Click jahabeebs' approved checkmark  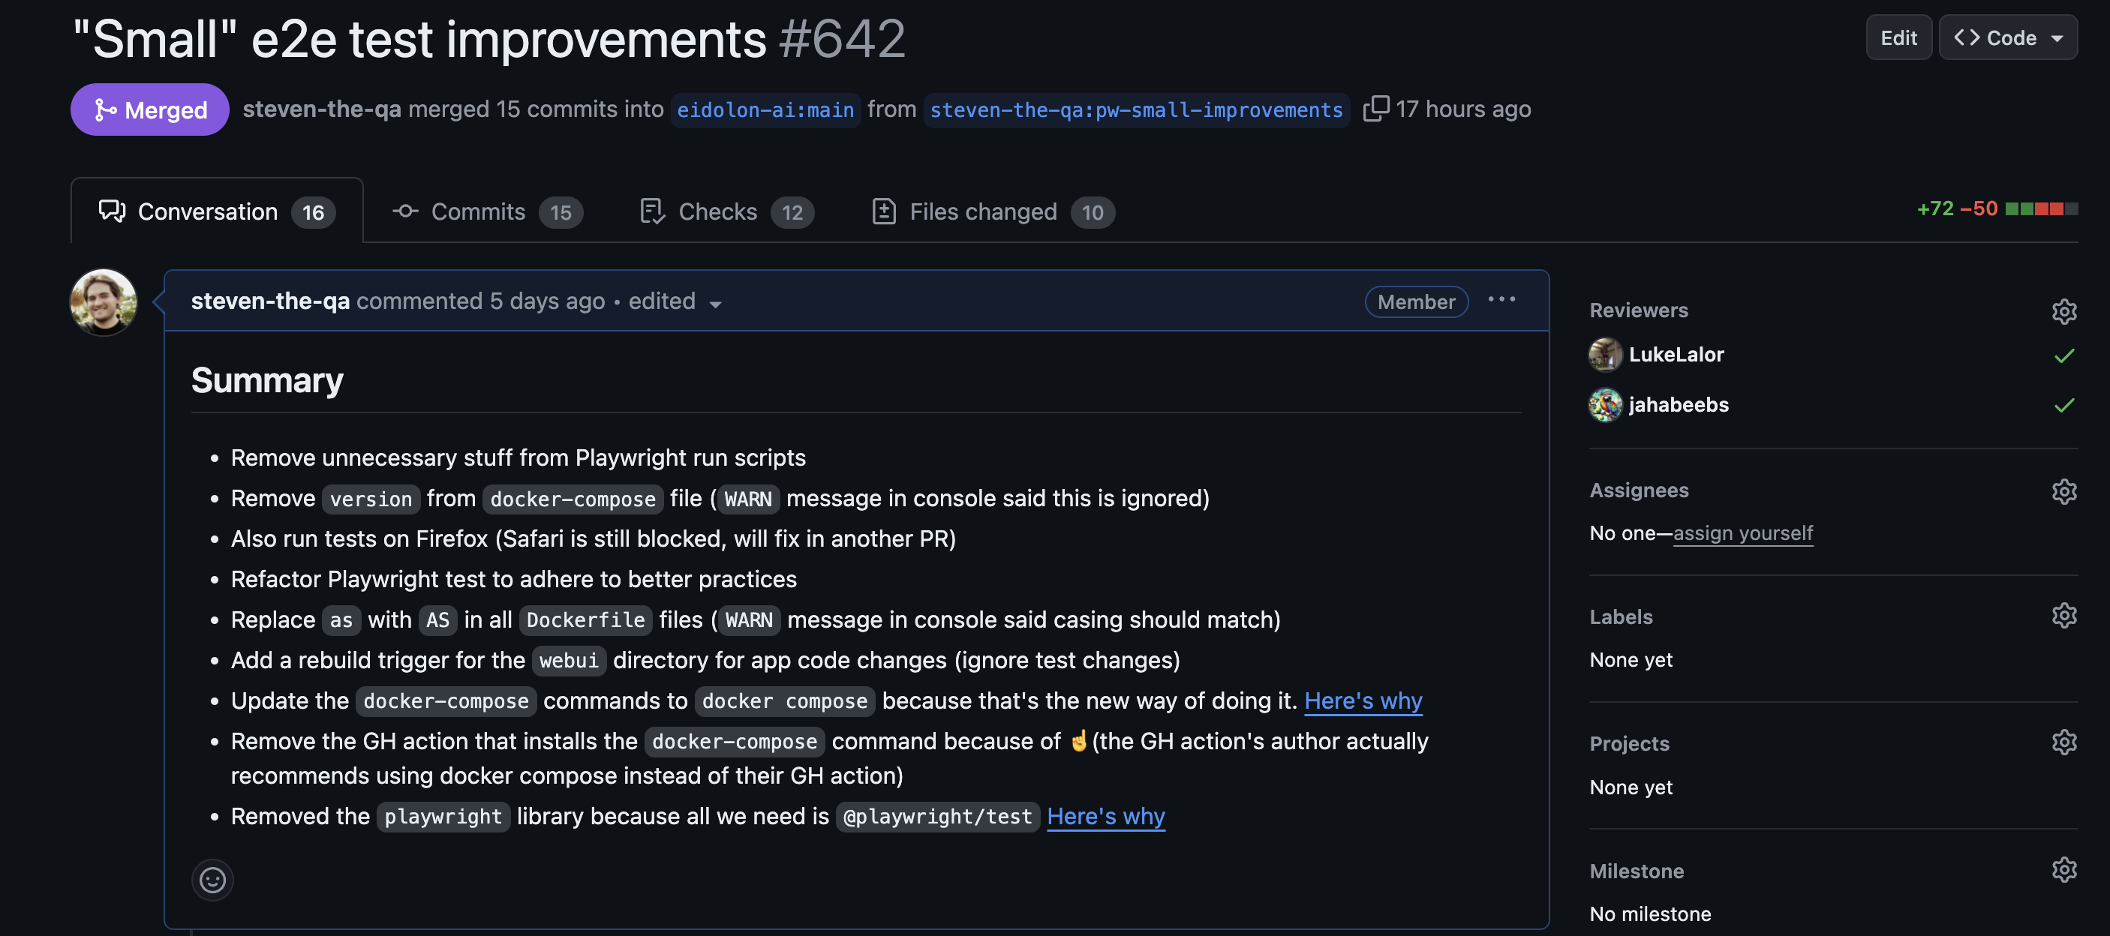point(2063,405)
